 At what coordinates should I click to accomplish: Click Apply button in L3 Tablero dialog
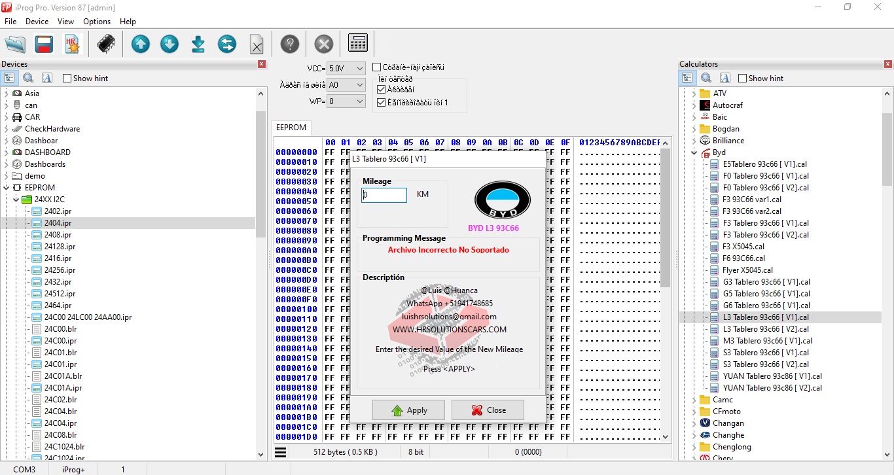click(x=408, y=410)
